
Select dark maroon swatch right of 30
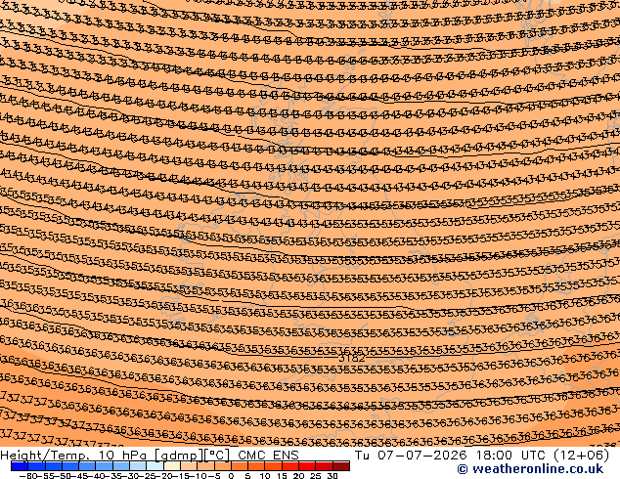tap(341, 466)
